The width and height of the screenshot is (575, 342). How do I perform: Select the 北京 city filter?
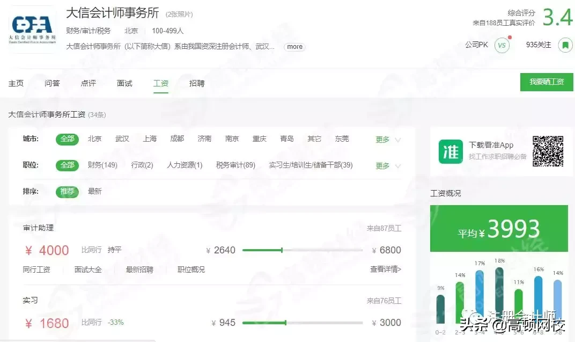coord(94,139)
